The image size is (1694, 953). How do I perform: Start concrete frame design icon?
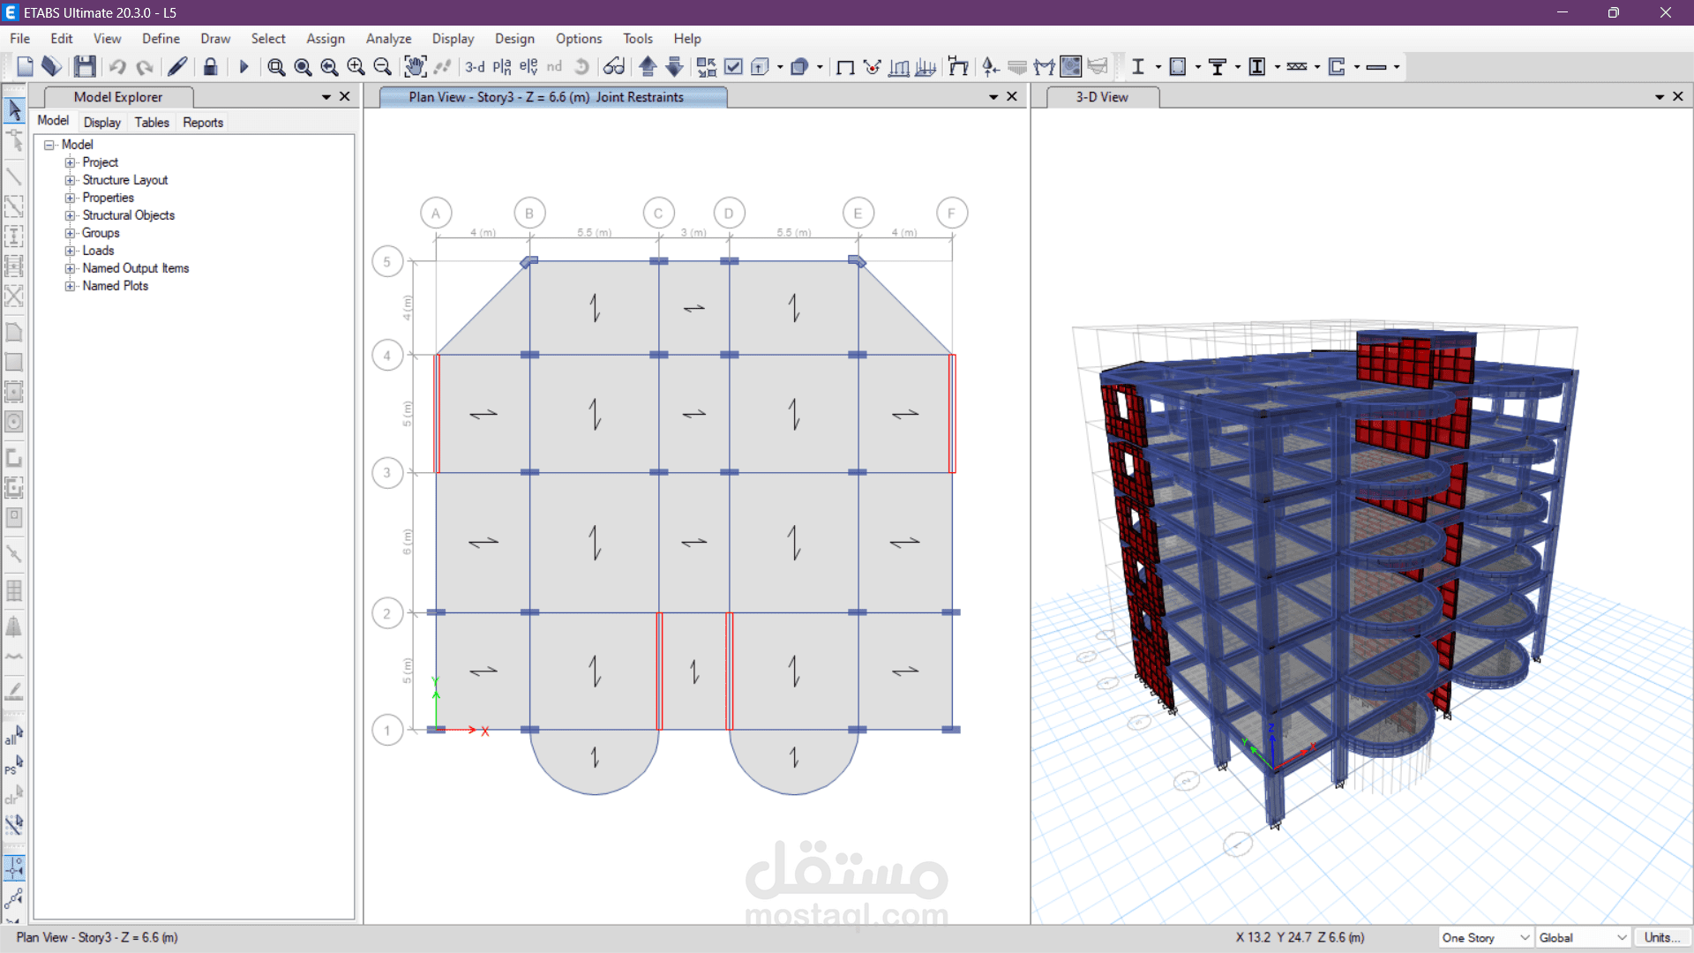pyautogui.click(x=1178, y=66)
